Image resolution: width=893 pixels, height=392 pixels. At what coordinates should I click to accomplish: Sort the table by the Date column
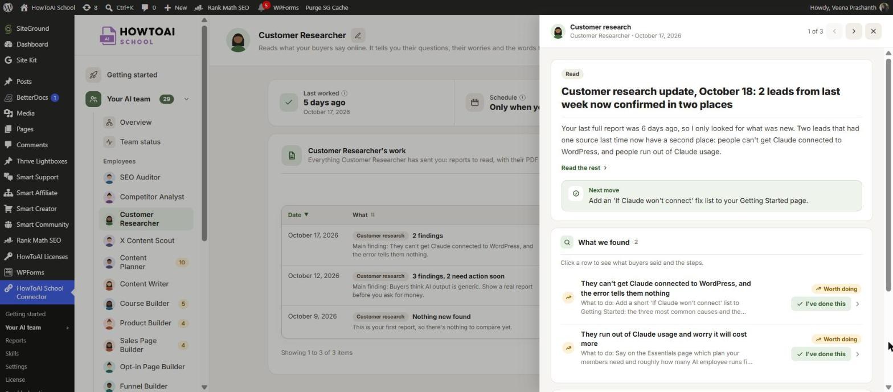[298, 215]
